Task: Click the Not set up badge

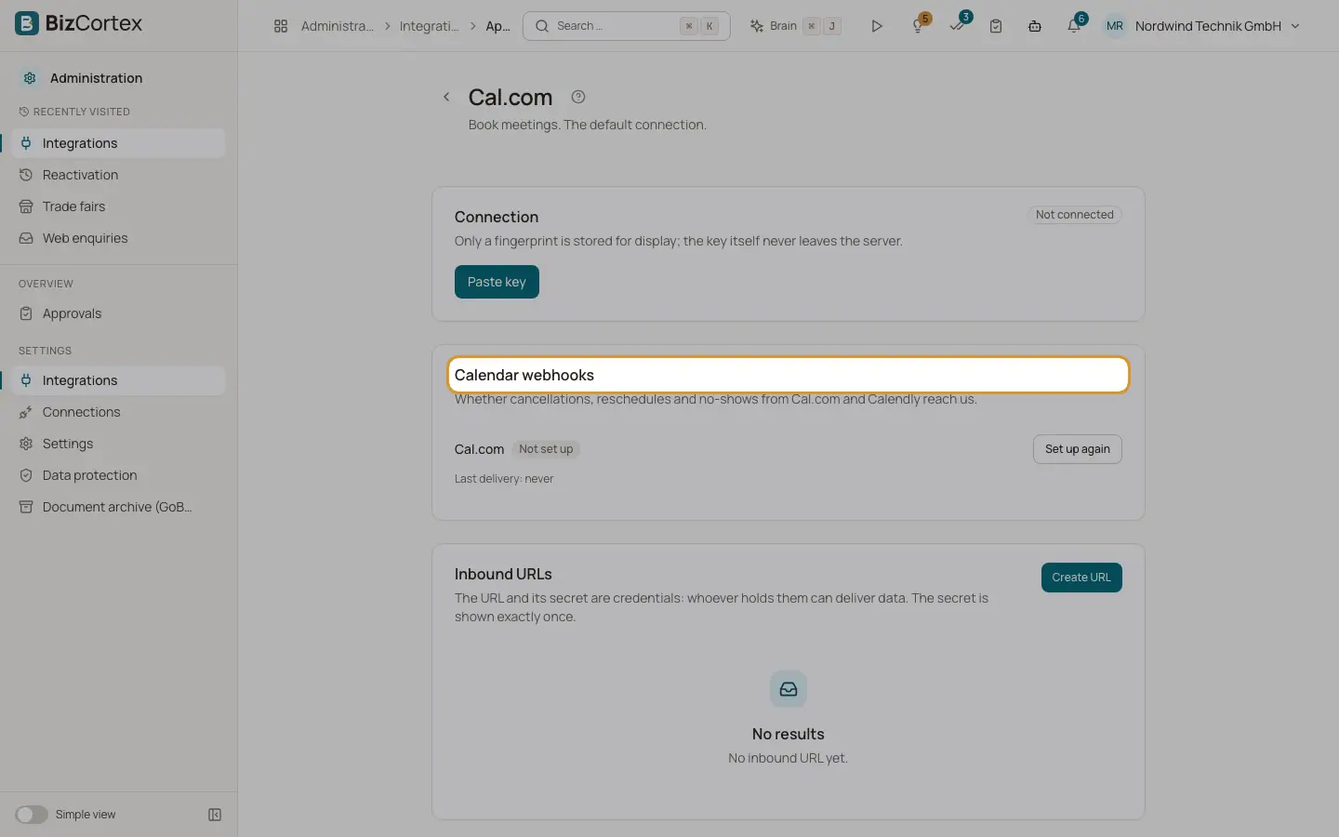Action: pos(546,449)
